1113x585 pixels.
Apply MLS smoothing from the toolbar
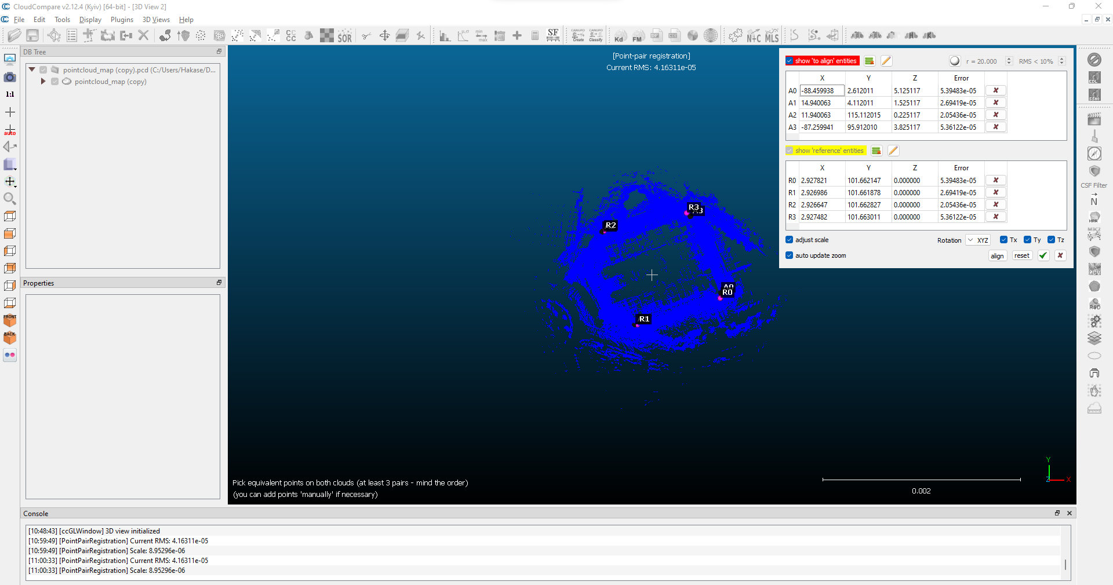(x=772, y=35)
